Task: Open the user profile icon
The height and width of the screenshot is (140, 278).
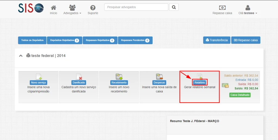Action: [x=248, y=8]
